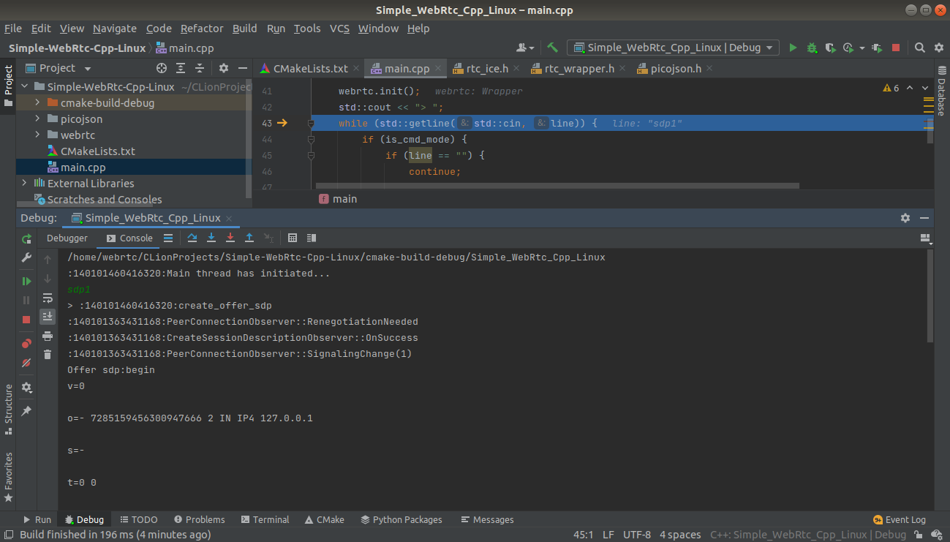Collapse all in the Project panel
This screenshot has height=542, width=950.
point(200,68)
